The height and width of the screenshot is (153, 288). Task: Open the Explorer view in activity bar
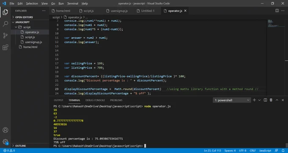(6, 12)
